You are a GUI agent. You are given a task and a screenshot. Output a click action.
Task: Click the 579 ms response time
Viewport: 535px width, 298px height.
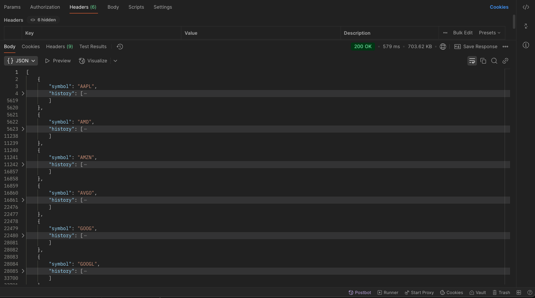coord(391,47)
